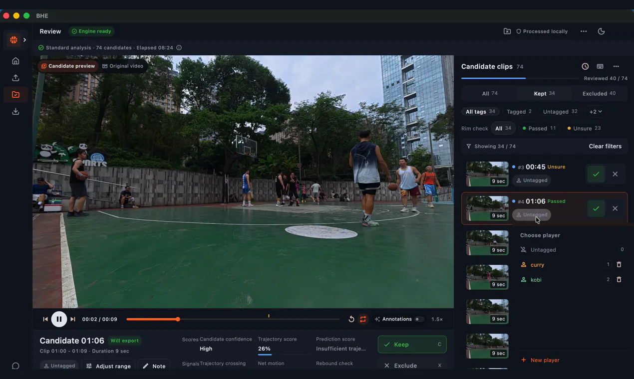Open thumbnail of clip #3 00:45

(487, 174)
